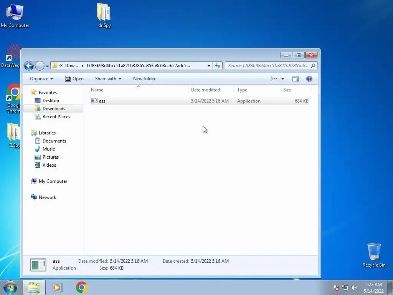Click the hash folder name breadcrumb
This screenshot has height=295, width=393.
tap(138, 66)
